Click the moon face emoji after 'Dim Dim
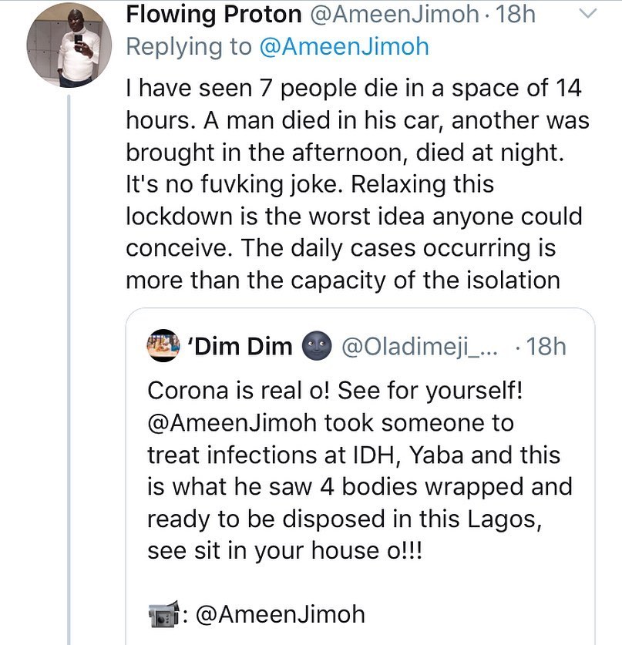Image resolution: width=622 pixels, height=645 pixels. coord(318,346)
